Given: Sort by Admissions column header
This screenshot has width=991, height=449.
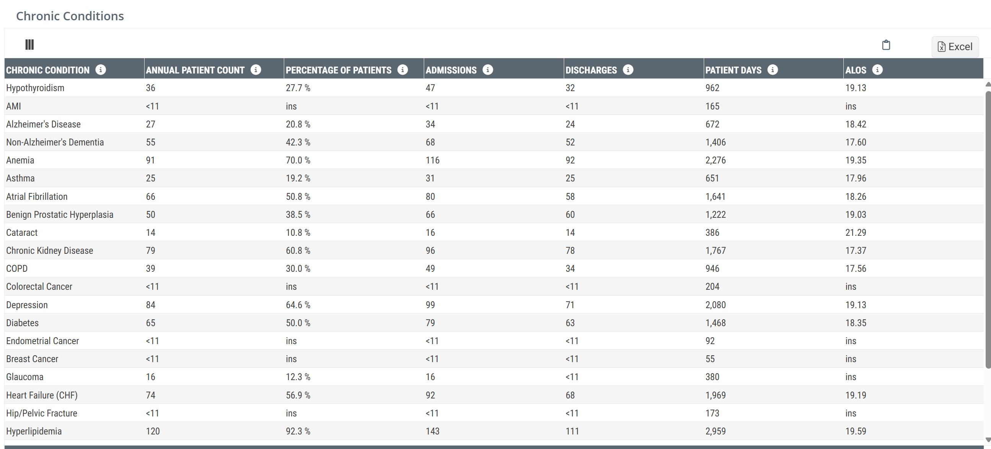Looking at the screenshot, I should 451,70.
